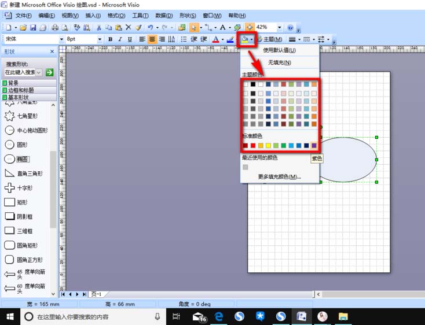Image resolution: width=425 pixels, height=325 pixels.
Task: Select the 十字形 shape in stencil
Action: 19,188
